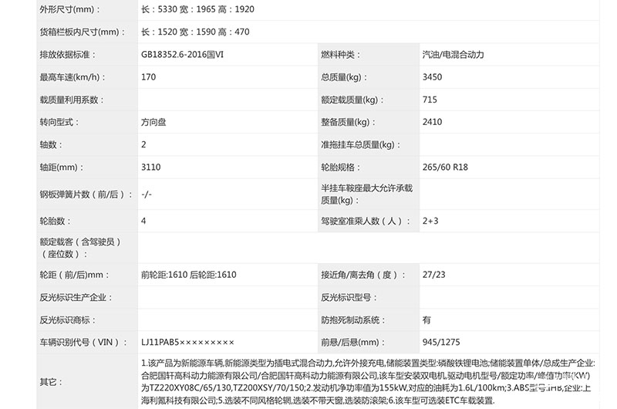Viewport: 617px width, 409px height.
Task: Click the tire spec 265/60 R18
Action: [x=445, y=167]
